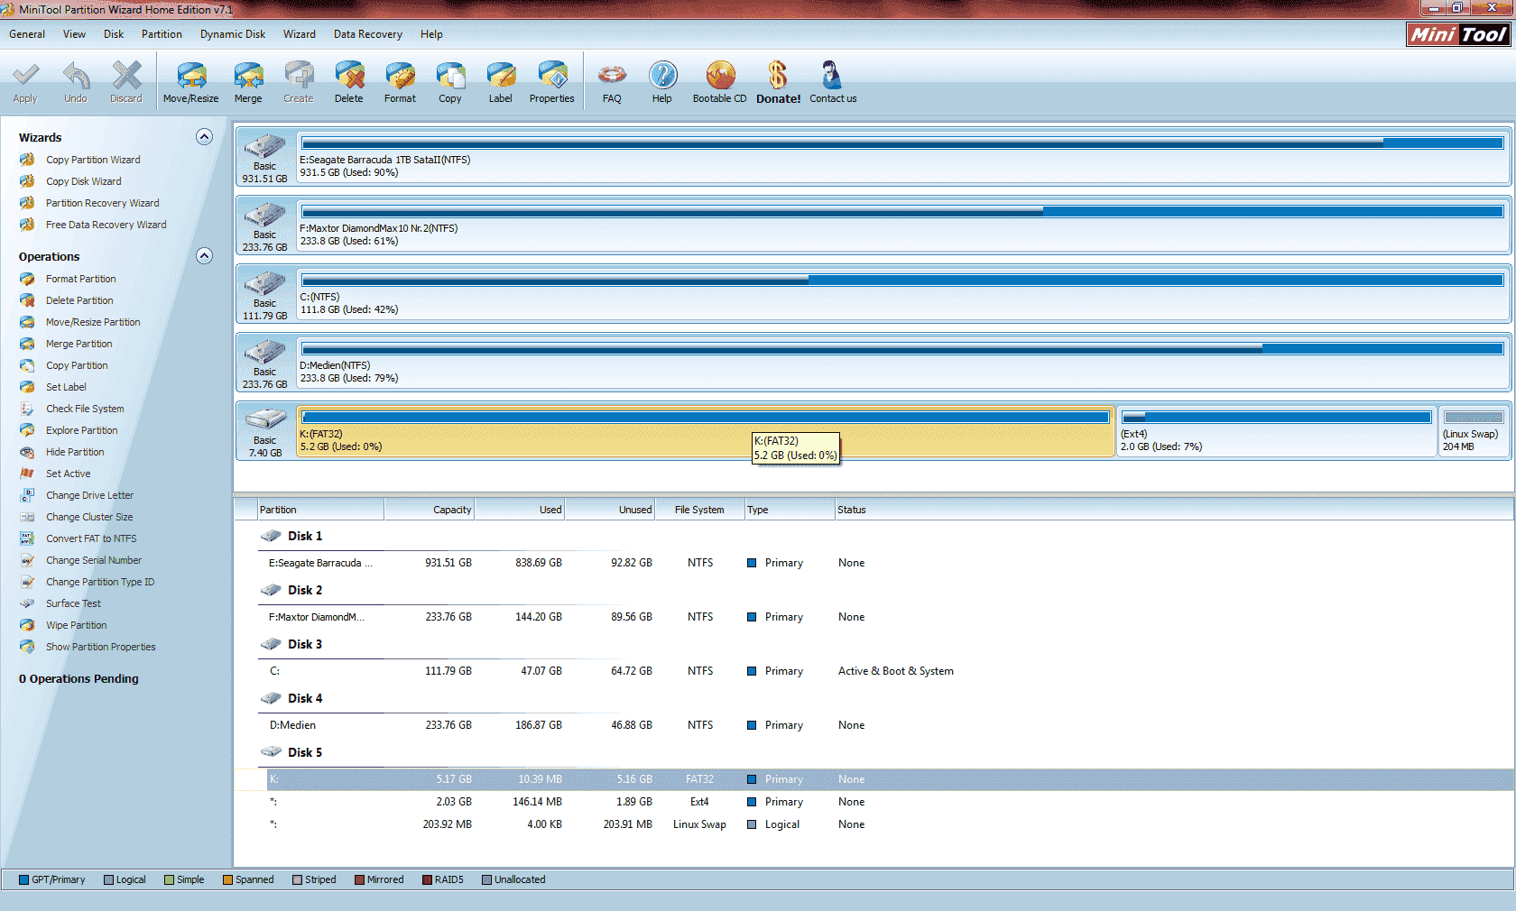This screenshot has height=911, width=1516.
Task: Click Format Partition operation
Action: [80, 279]
